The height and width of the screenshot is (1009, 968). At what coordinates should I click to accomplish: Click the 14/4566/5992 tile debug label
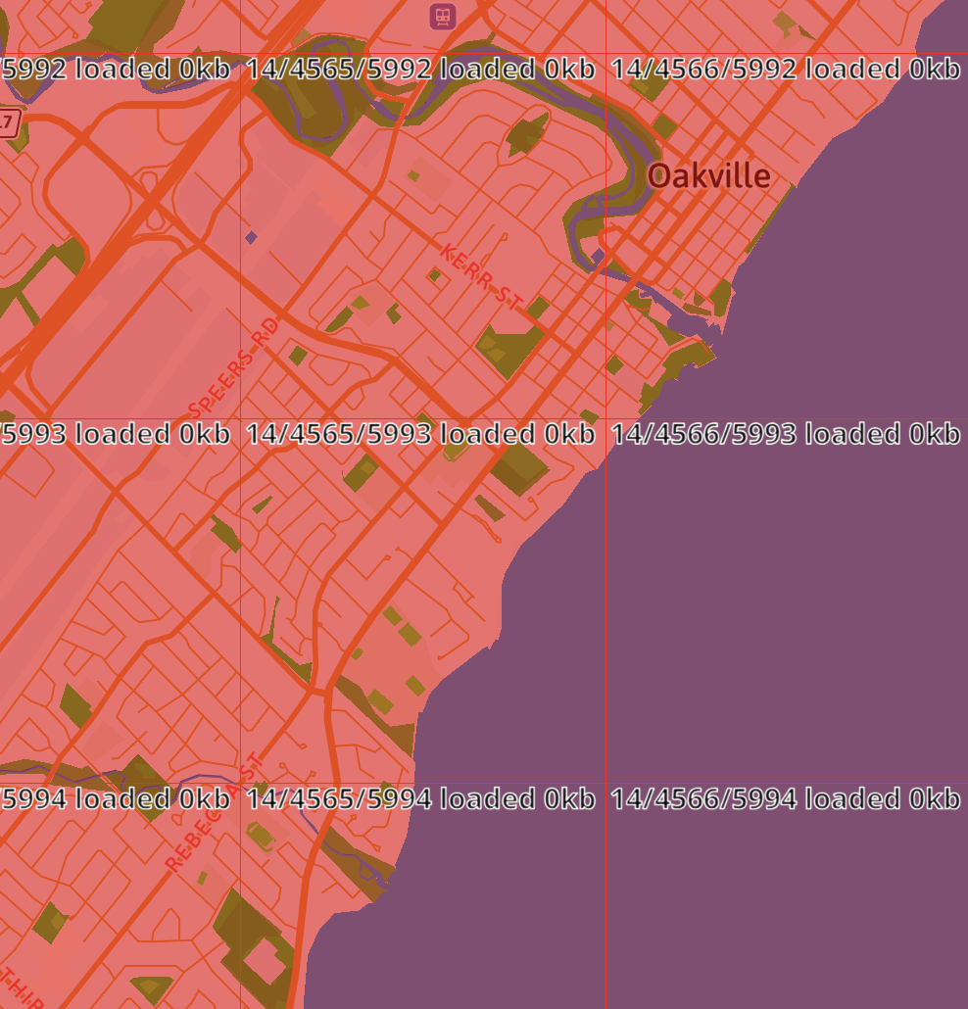pyautogui.click(x=785, y=70)
